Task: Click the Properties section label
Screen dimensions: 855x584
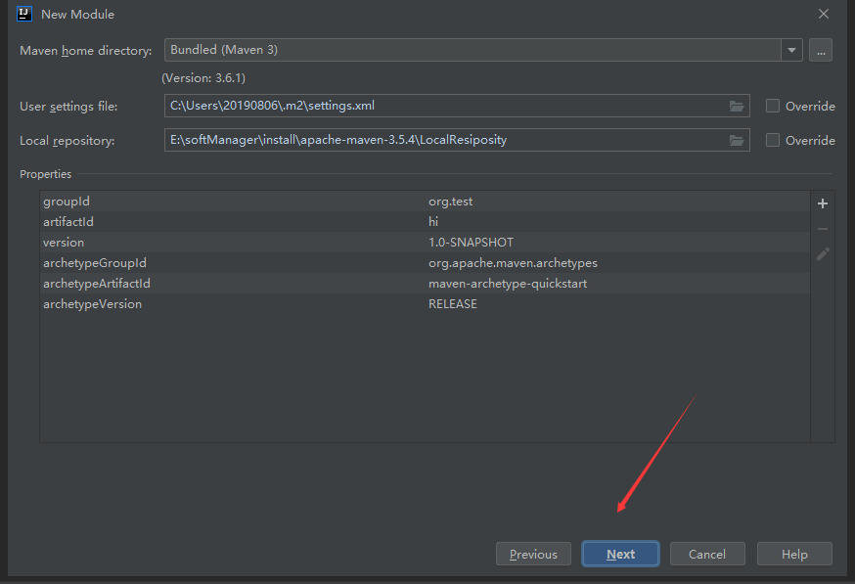Action: pyautogui.click(x=45, y=174)
